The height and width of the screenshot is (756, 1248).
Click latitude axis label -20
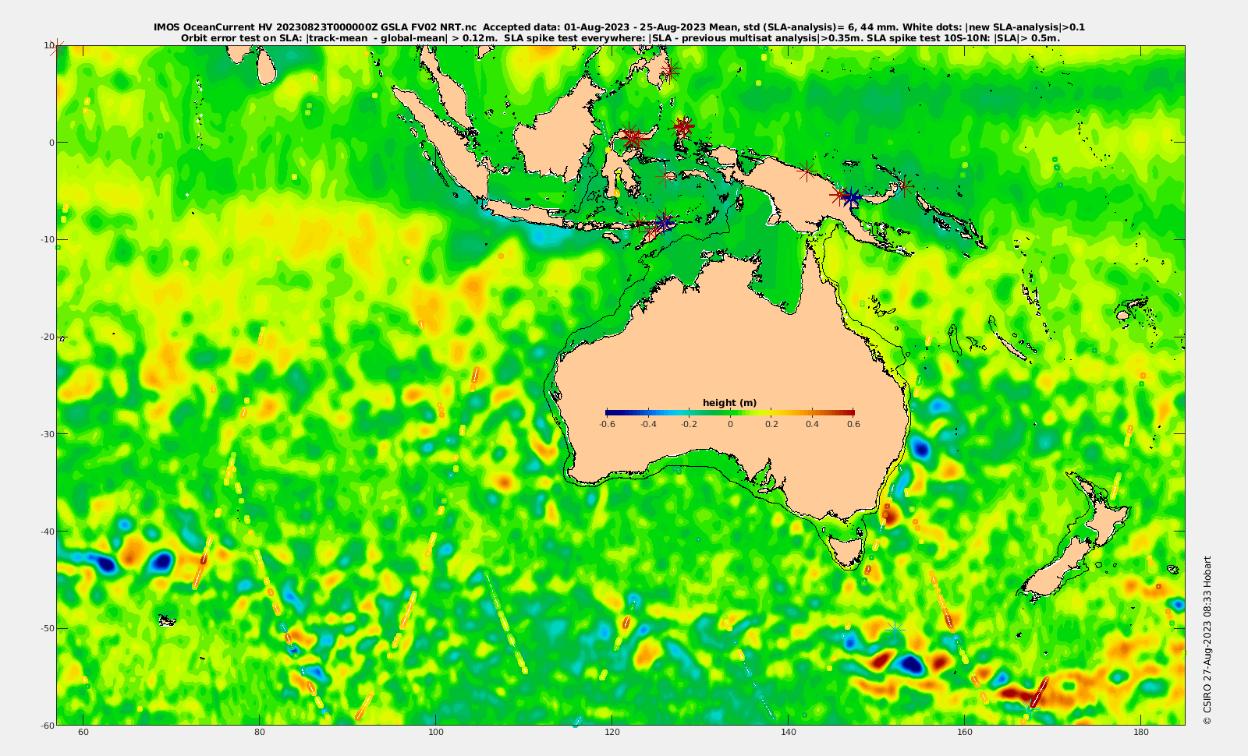(x=47, y=337)
